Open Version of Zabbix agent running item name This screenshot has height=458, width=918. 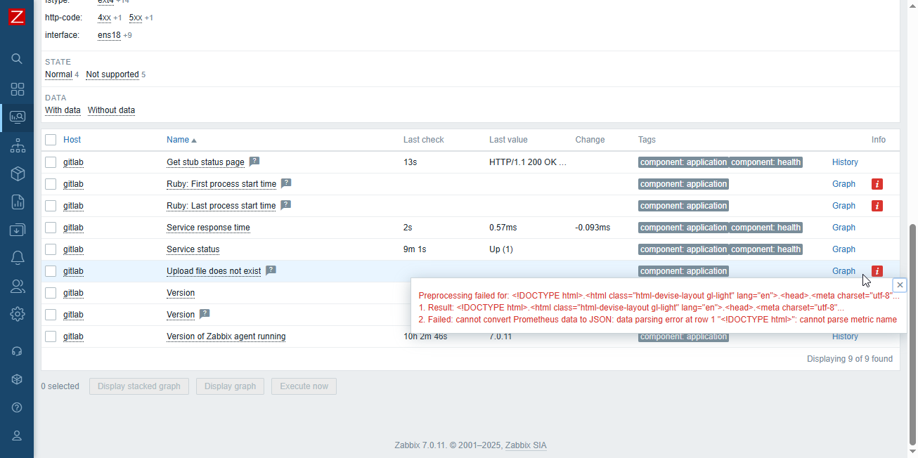[x=226, y=336]
